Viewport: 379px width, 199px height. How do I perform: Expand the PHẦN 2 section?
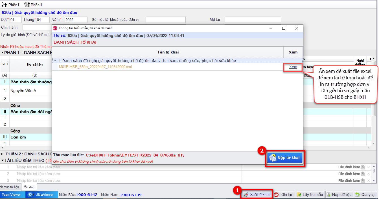point(3,154)
